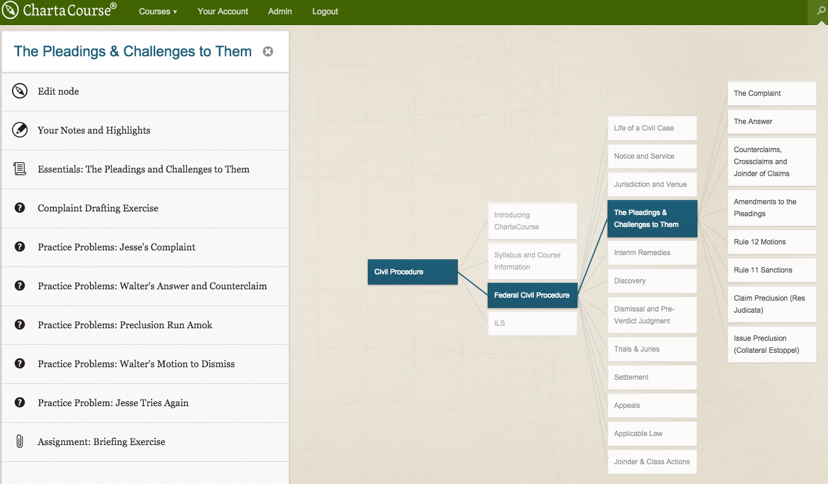
Task: Open Your Notes and Highlights
Action: click(x=145, y=131)
